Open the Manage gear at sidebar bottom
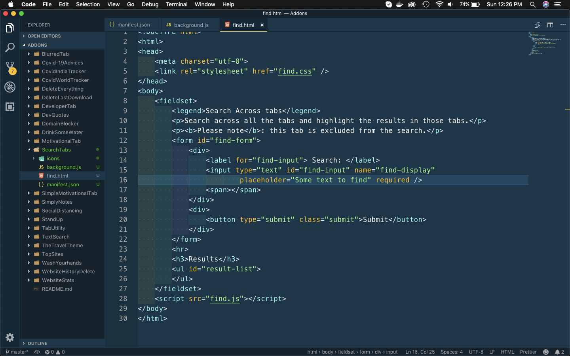The image size is (570, 356). 10,337
